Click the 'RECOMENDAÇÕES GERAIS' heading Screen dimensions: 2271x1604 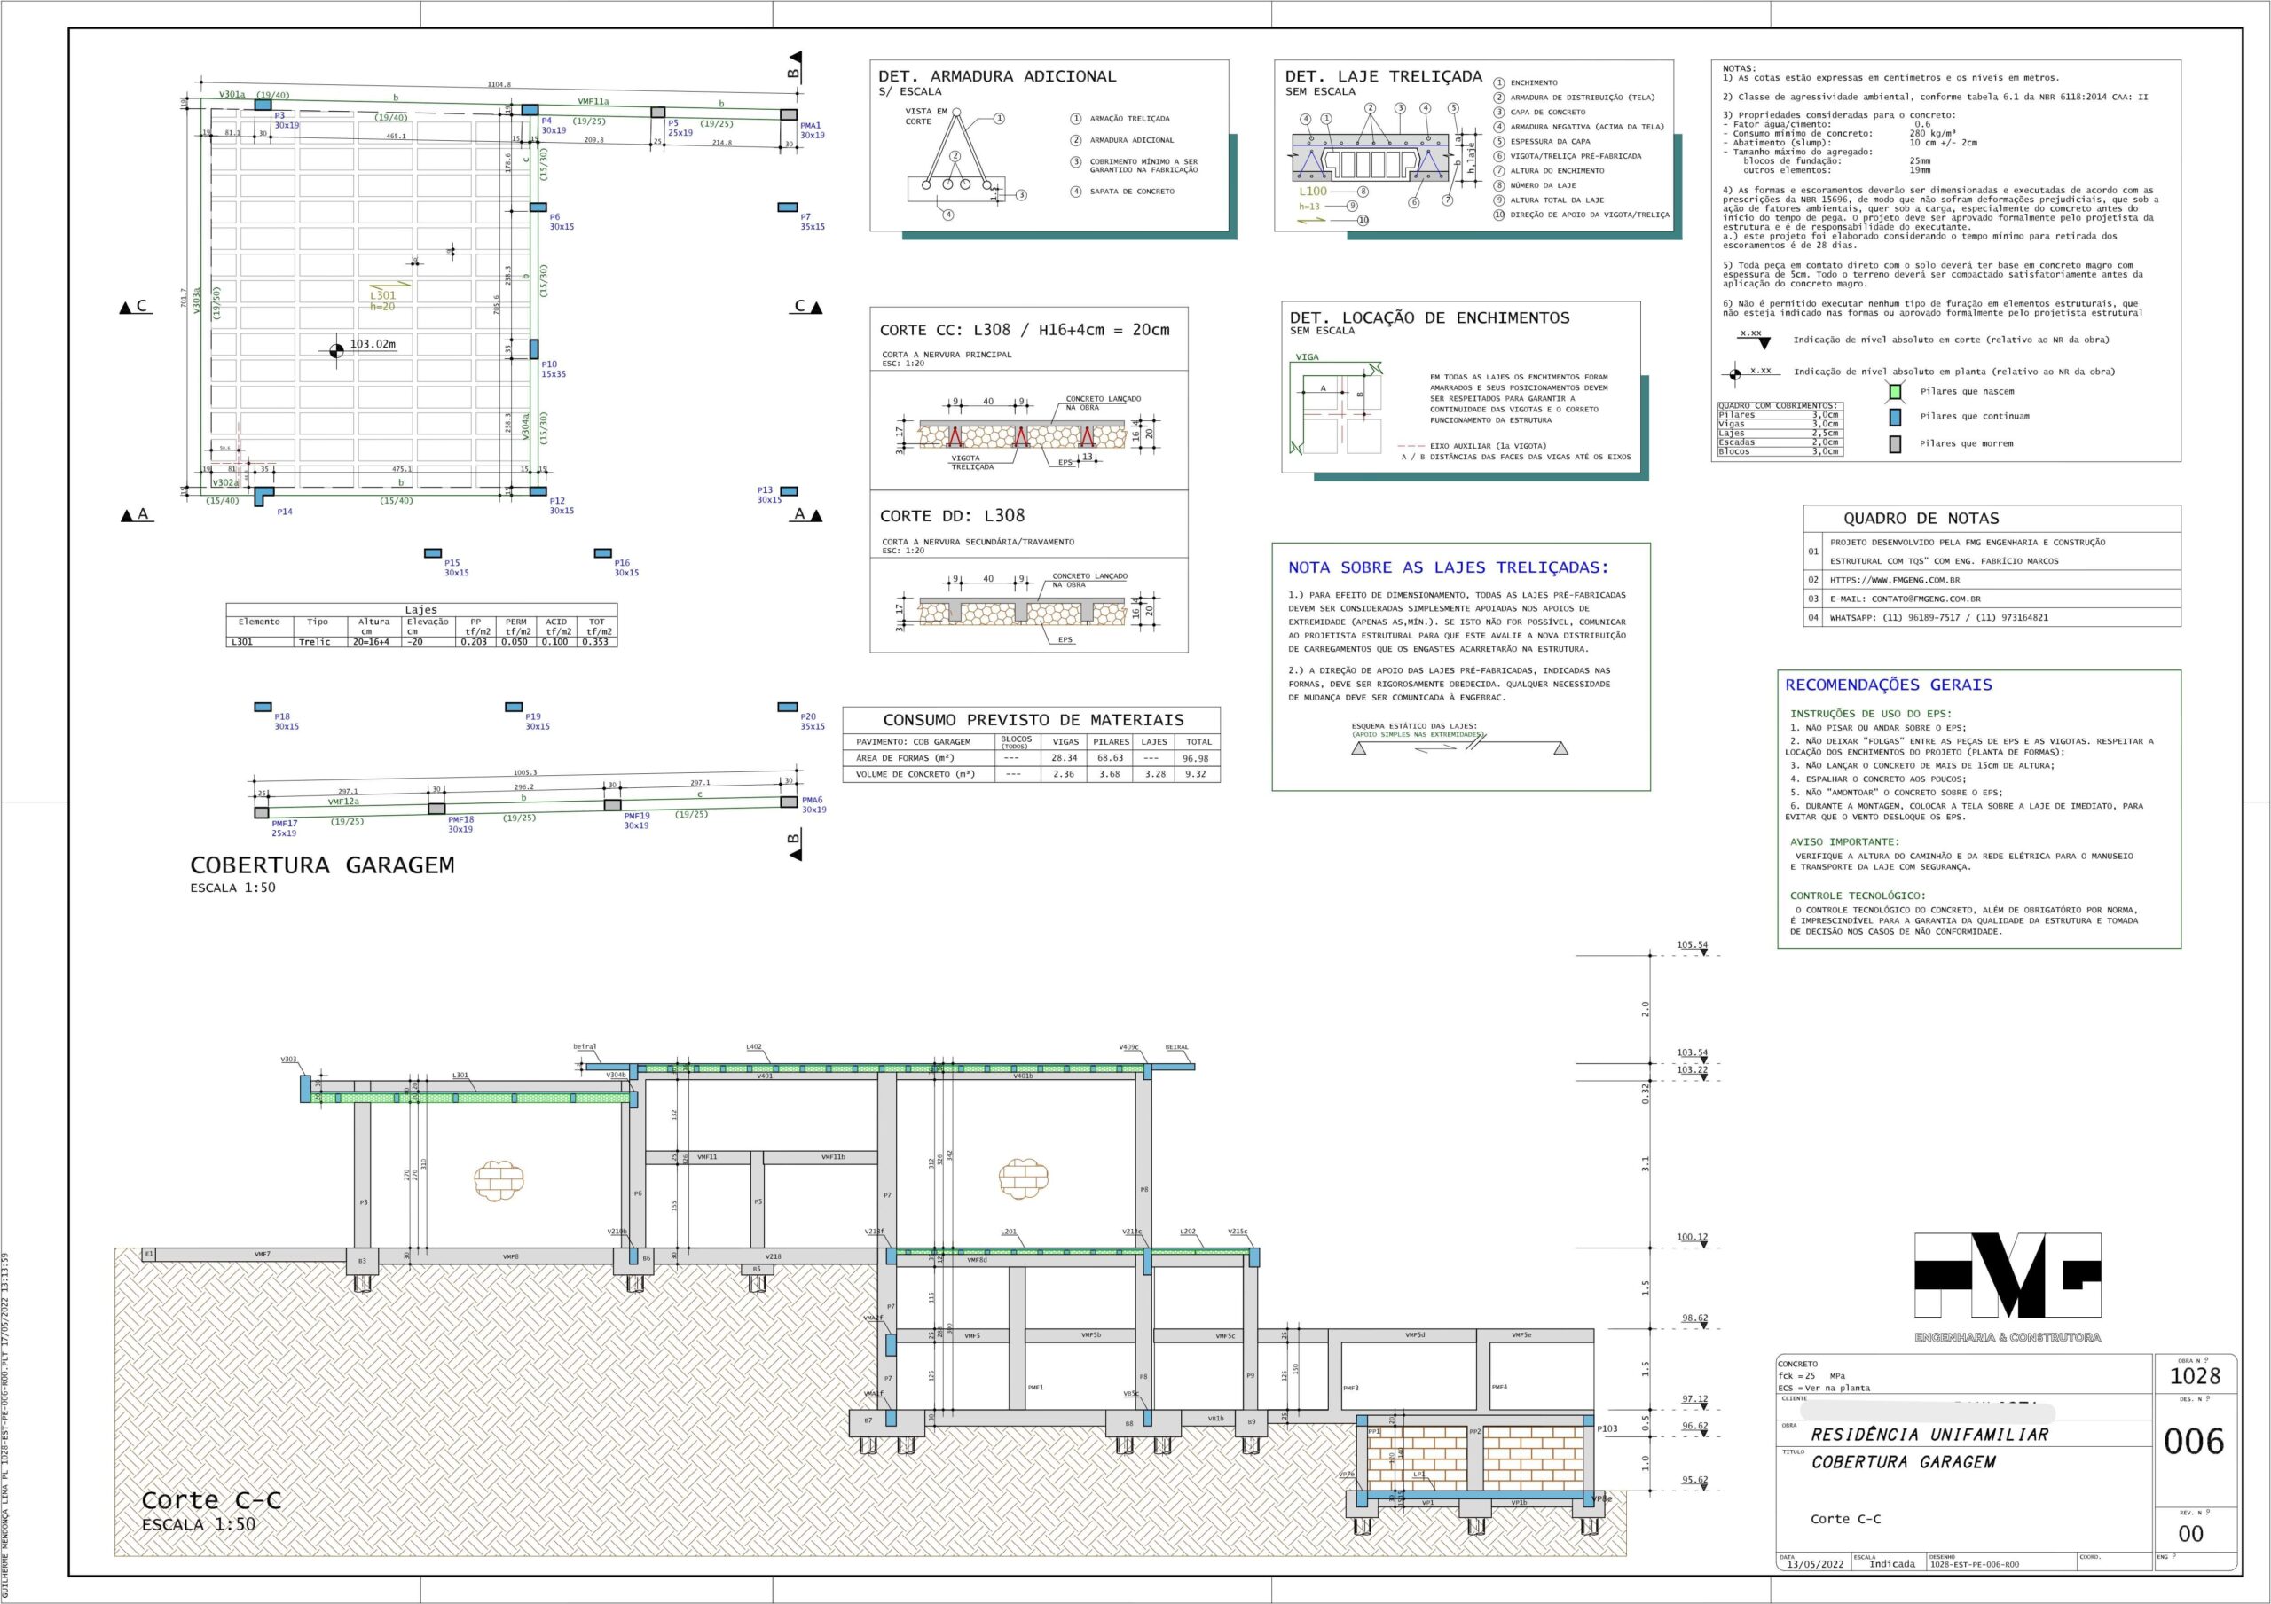(x=1889, y=685)
